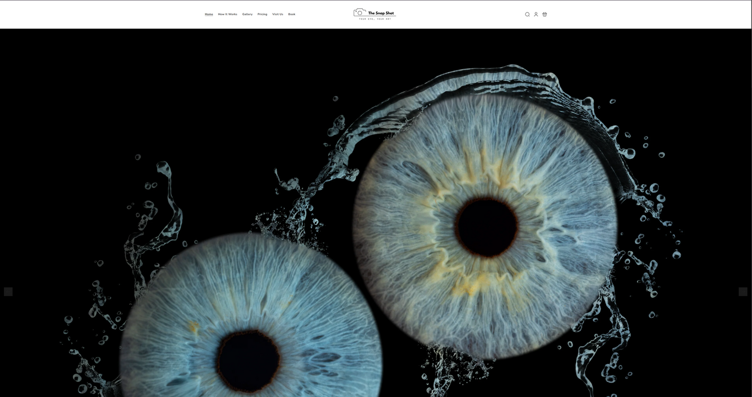The width and height of the screenshot is (752, 397).
Task: Click the camera logo icon
Action: coord(359,13)
